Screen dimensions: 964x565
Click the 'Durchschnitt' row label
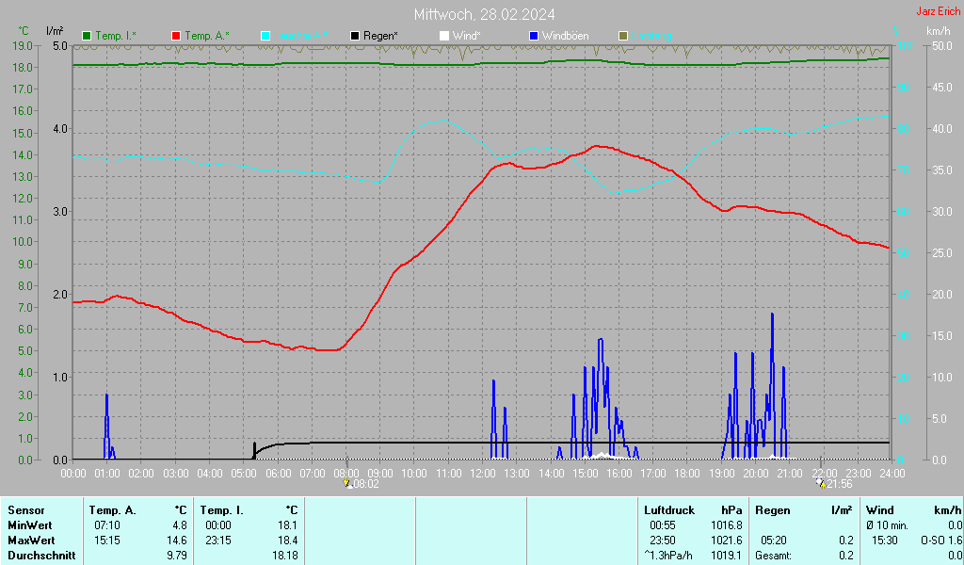point(41,556)
